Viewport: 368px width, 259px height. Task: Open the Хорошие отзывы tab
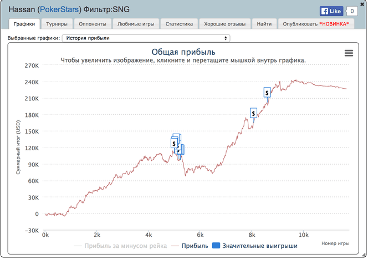224,24
